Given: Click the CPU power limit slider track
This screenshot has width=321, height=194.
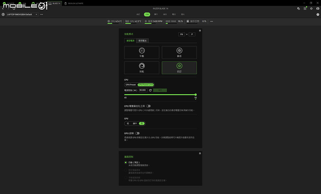Looking at the screenshot, I should [x=160, y=95].
